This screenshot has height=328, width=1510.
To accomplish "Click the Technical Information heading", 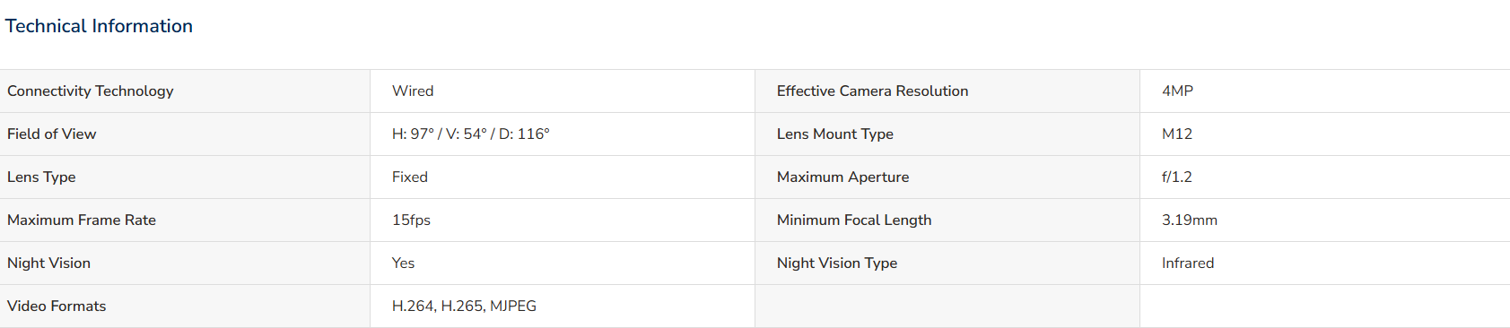I will pyautogui.click(x=99, y=26).
